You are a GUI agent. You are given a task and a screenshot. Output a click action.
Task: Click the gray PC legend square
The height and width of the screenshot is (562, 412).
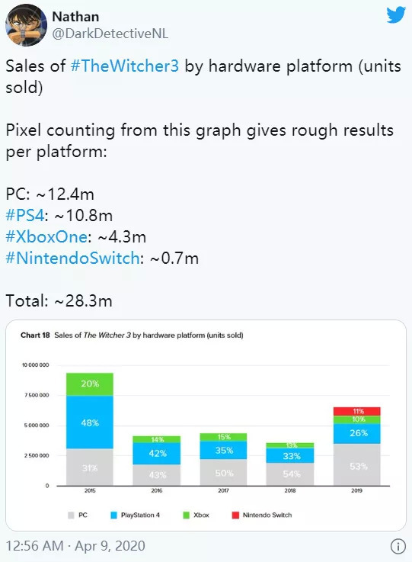click(71, 515)
